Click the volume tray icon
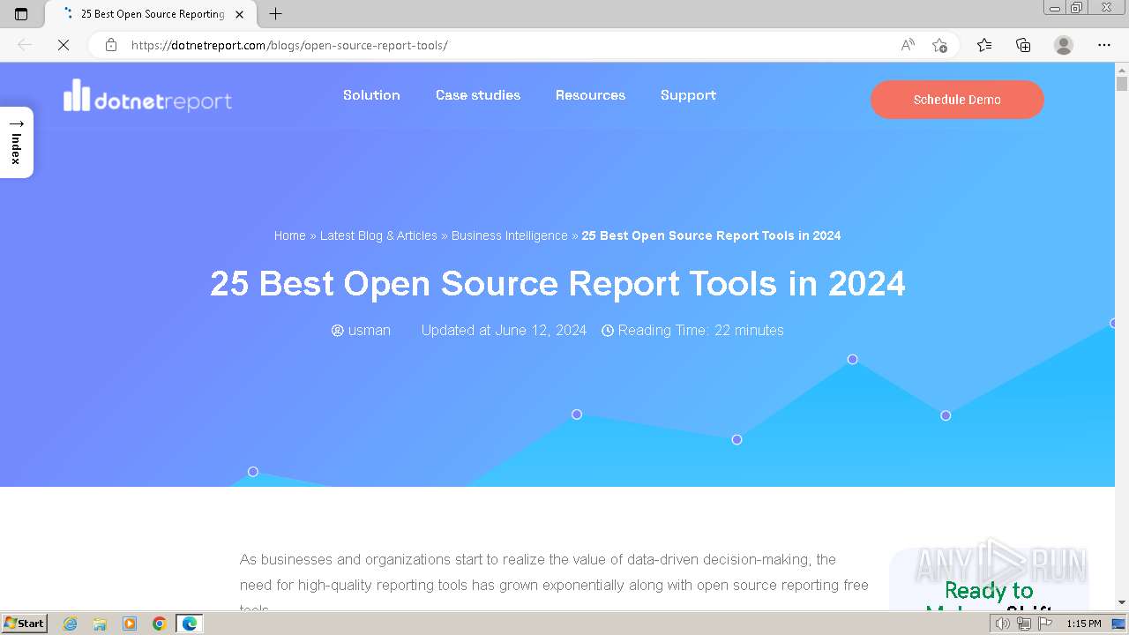This screenshot has height=635, width=1129. (1003, 624)
